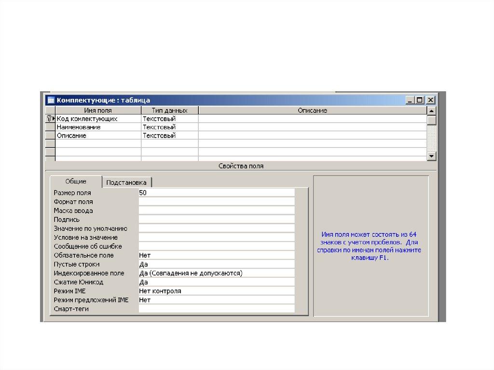Viewport: 494px width, 370px height.
Task: Click the Формат поля input box
Action: (216, 202)
